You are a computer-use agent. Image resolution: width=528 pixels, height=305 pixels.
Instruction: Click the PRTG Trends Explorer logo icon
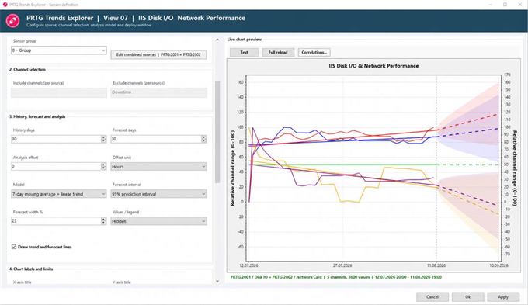[12, 21]
